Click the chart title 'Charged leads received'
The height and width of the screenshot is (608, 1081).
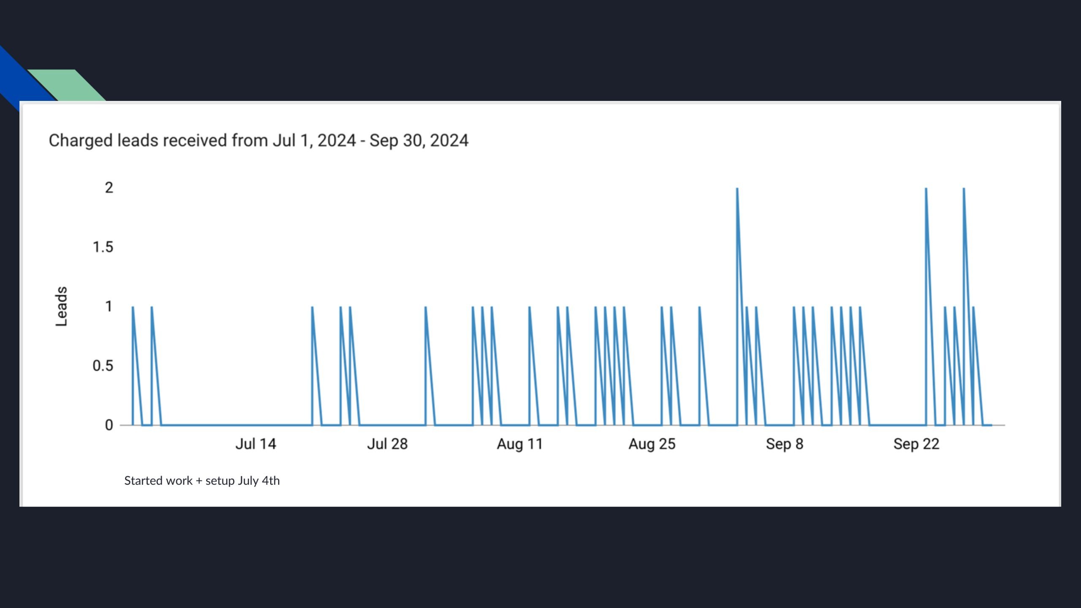pyautogui.click(x=258, y=141)
